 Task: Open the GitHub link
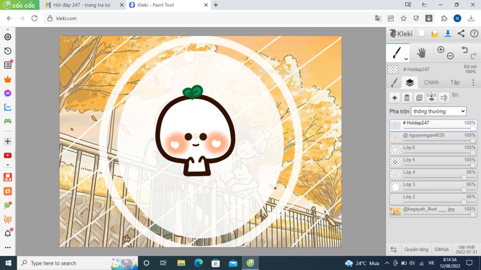(x=442, y=249)
